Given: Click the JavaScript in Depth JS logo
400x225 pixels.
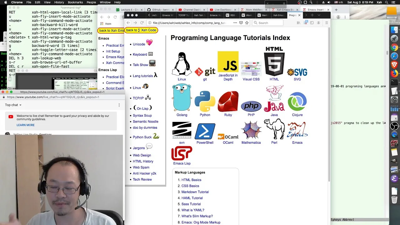Looking at the screenshot, I should coord(228,62).
